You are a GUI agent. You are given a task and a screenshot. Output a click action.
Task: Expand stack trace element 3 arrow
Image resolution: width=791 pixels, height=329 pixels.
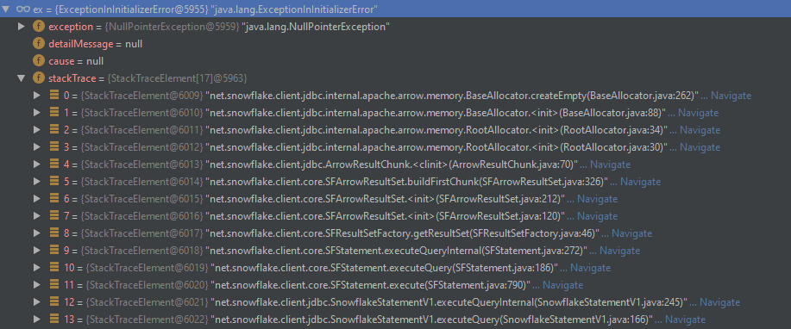coord(36,146)
